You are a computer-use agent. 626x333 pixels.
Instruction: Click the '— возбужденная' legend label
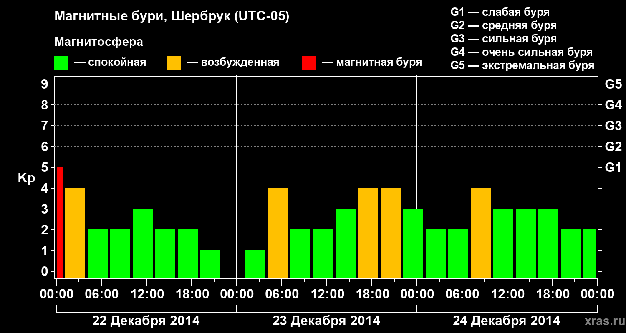point(233,63)
